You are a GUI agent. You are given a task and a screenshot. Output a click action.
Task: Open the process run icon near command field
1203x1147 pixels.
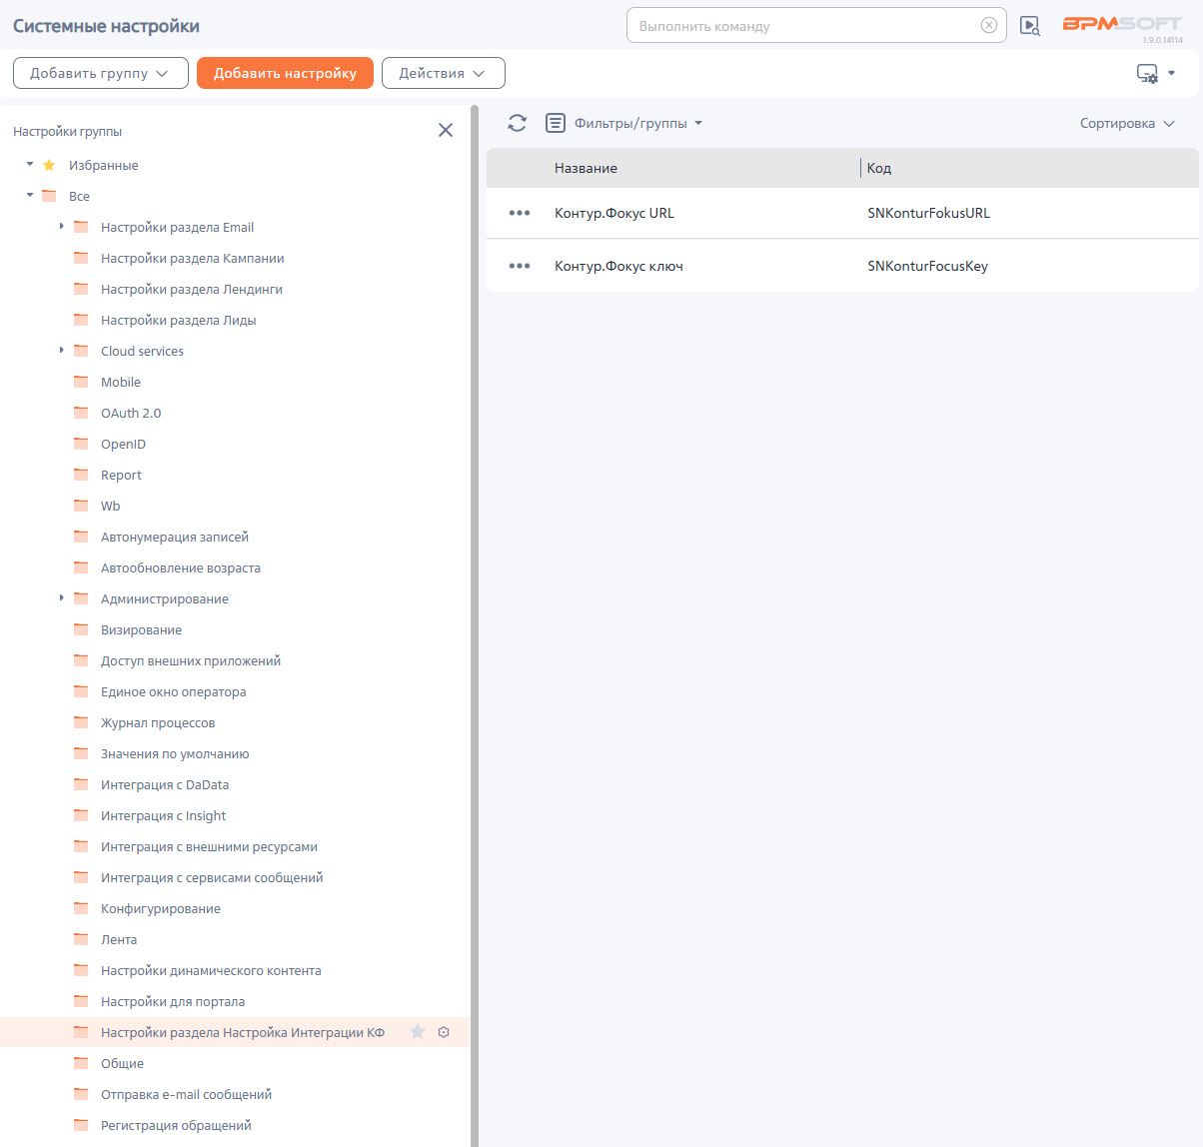pyautogui.click(x=1029, y=26)
